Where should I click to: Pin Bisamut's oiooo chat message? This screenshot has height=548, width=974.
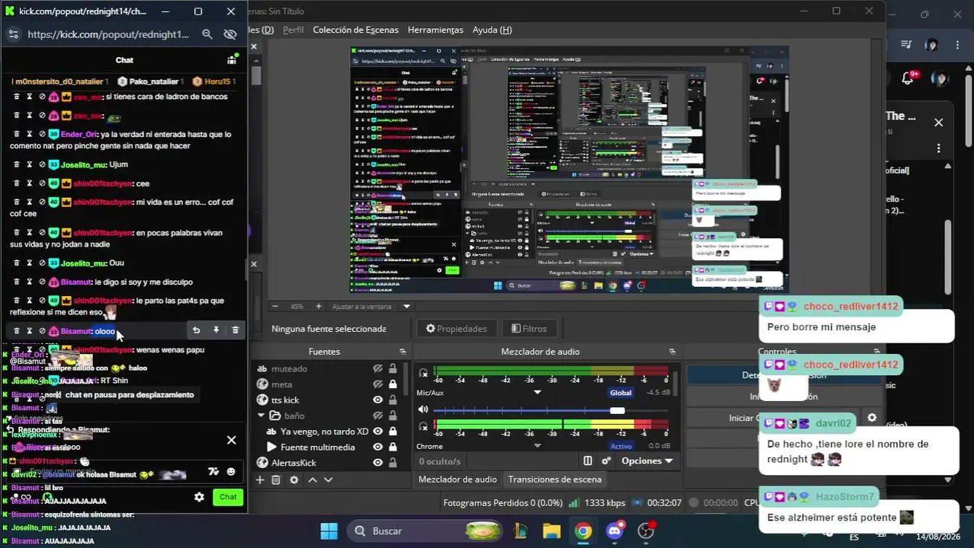216,330
